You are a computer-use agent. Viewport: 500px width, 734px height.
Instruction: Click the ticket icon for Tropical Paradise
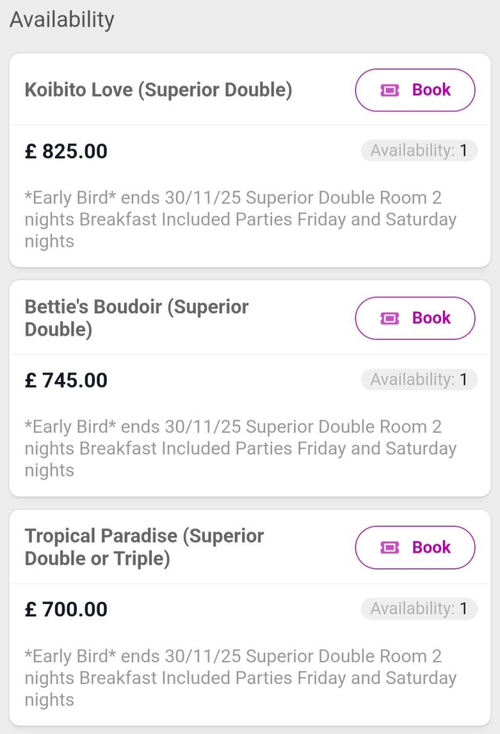pyautogui.click(x=389, y=548)
